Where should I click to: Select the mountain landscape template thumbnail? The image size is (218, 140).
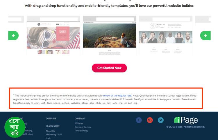tap(110, 35)
